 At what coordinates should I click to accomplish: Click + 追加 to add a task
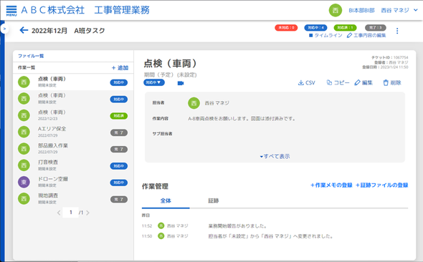(x=120, y=68)
